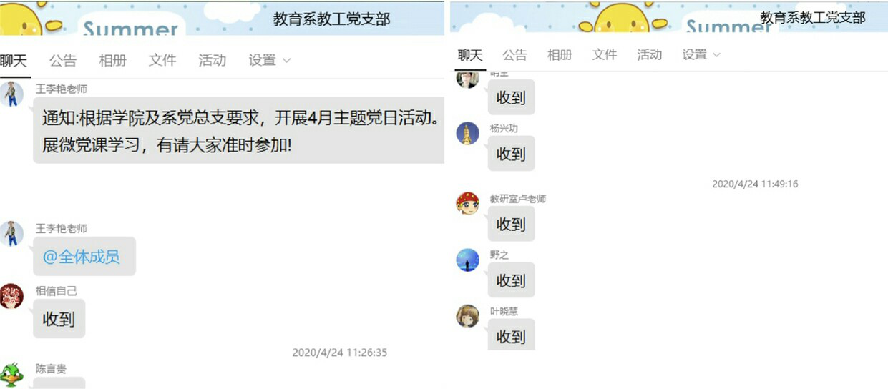Switch to the 公告 tab in left panel
Image resolution: width=888 pixels, height=389 pixels.
click(63, 61)
